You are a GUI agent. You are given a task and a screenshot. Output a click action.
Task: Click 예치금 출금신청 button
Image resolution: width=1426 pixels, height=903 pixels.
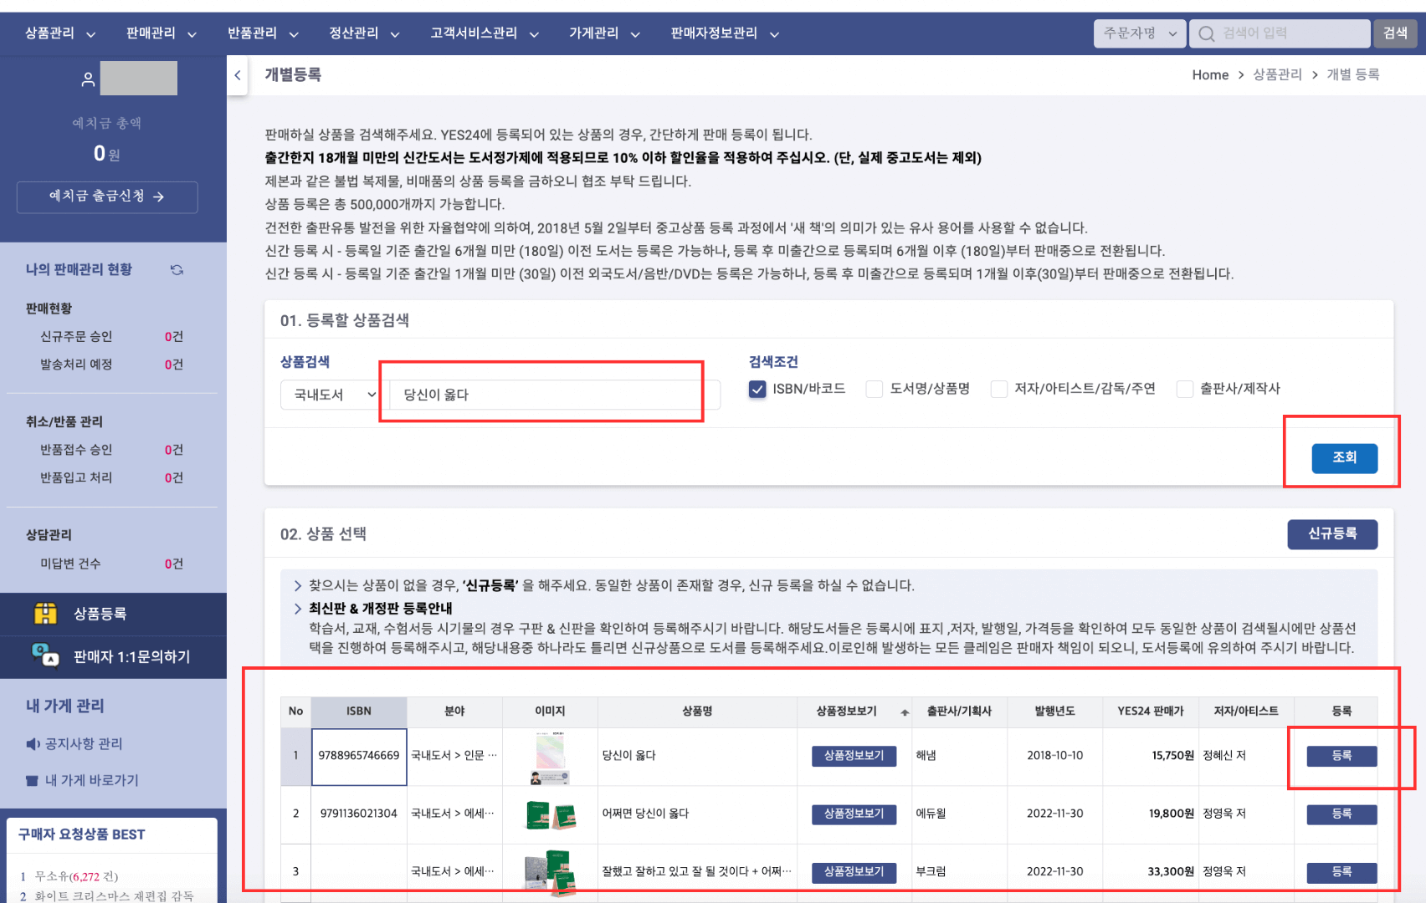pyautogui.click(x=107, y=197)
